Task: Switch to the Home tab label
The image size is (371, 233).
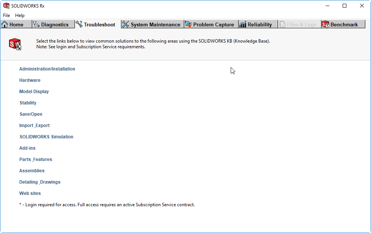Action: click(x=16, y=25)
